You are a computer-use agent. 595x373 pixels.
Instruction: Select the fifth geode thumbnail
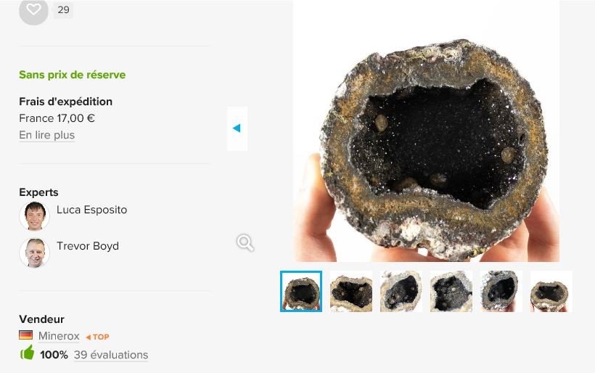501,292
